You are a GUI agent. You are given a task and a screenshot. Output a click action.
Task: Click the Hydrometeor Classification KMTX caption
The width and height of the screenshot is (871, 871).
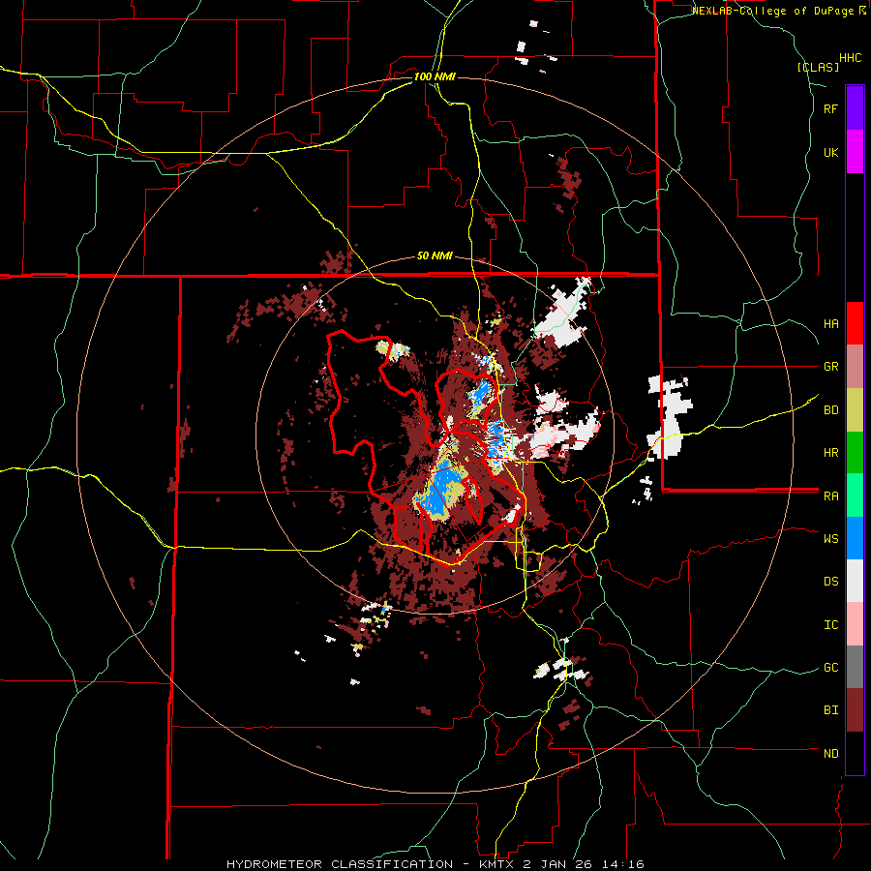click(435, 864)
